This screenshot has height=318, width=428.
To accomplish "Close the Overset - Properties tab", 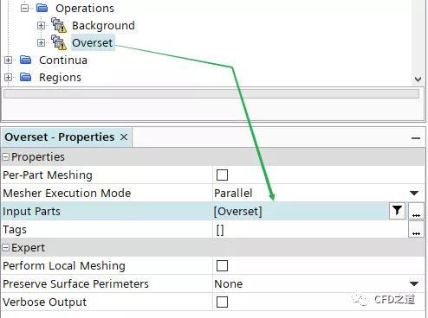I will [x=124, y=137].
